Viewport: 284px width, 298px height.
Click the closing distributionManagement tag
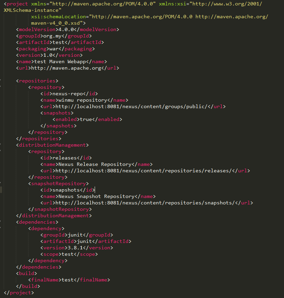[x=54, y=216]
